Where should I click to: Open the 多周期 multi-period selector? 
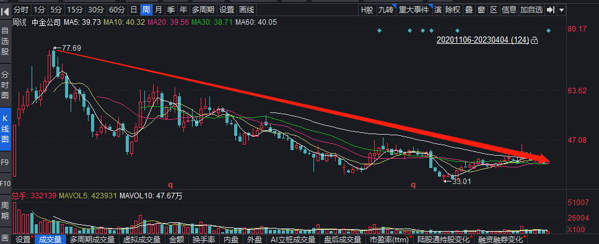click(203, 10)
